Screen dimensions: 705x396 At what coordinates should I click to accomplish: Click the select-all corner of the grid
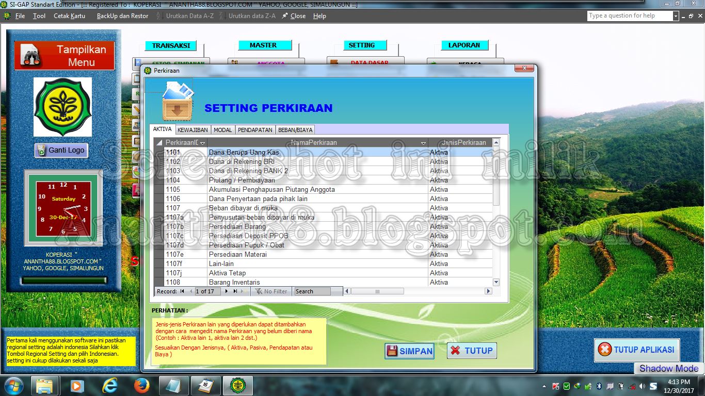click(159, 143)
